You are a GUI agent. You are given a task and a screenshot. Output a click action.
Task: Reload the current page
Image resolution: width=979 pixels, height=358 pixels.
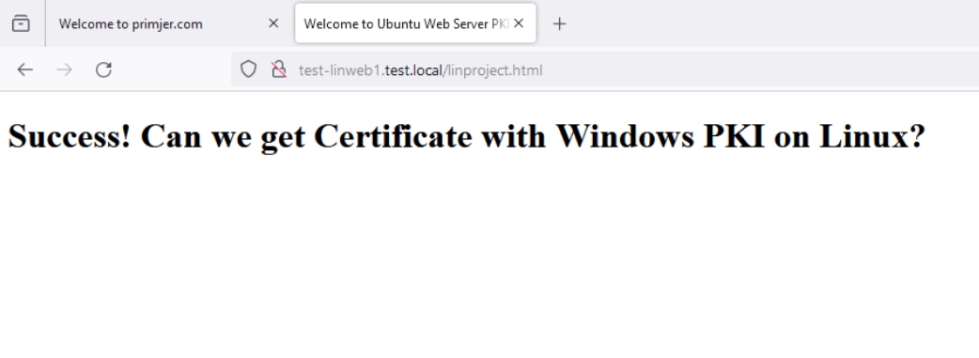click(x=103, y=70)
